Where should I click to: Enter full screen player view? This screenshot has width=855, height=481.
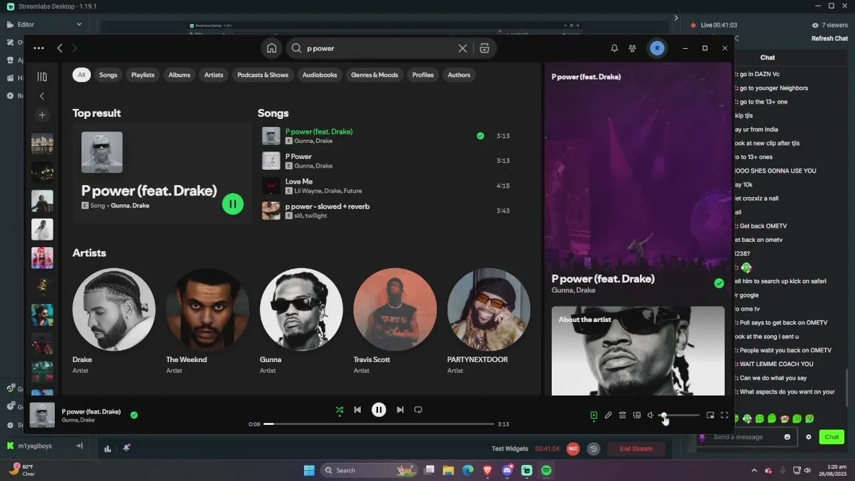point(724,416)
